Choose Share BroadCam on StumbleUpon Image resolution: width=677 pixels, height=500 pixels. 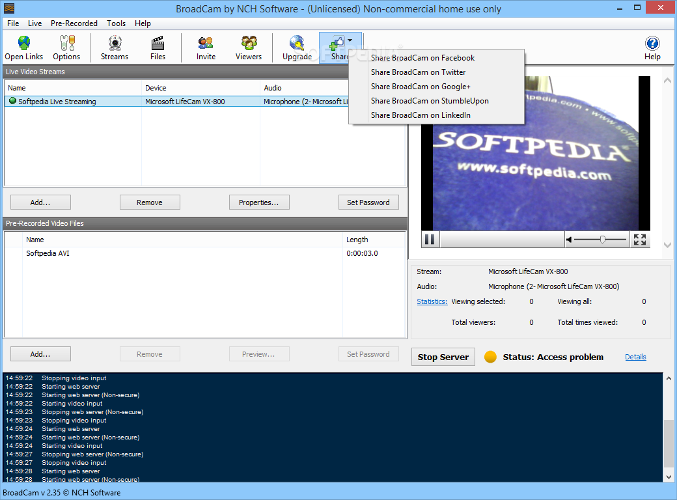[x=437, y=101]
